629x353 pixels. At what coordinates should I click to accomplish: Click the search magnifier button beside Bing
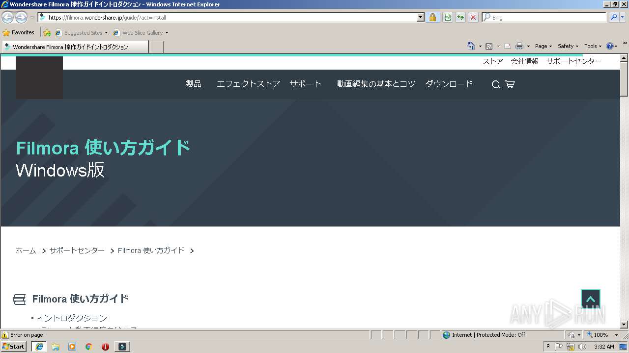pos(614,17)
